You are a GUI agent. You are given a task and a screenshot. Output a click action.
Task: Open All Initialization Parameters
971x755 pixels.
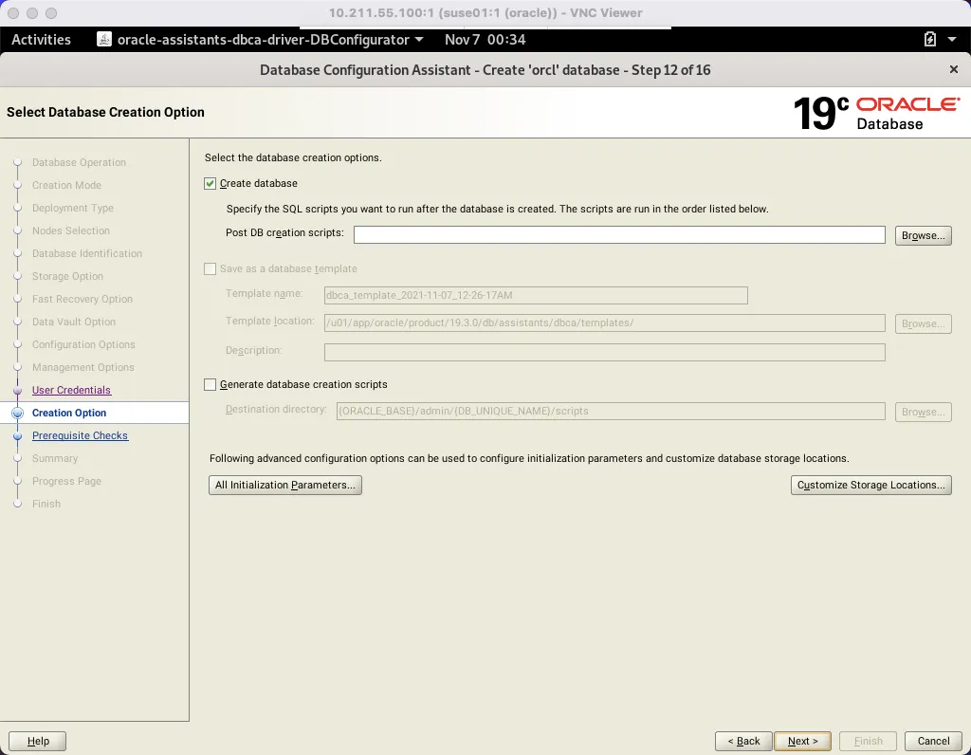(284, 485)
